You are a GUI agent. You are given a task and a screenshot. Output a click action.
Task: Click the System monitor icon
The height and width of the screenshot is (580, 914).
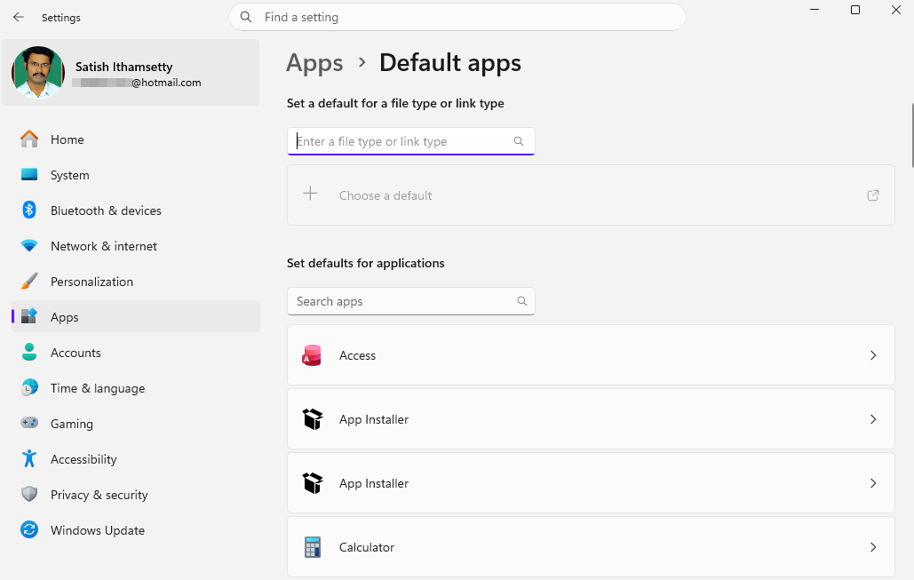point(29,174)
